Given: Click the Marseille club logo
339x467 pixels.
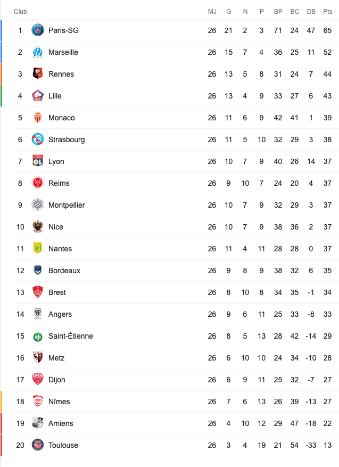Looking at the screenshot, I should [37, 52].
